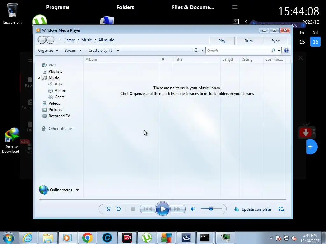This screenshot has width=326, height=244.
Task: Sort by the Contributing artist column header
Action: (x=274, y=59)
